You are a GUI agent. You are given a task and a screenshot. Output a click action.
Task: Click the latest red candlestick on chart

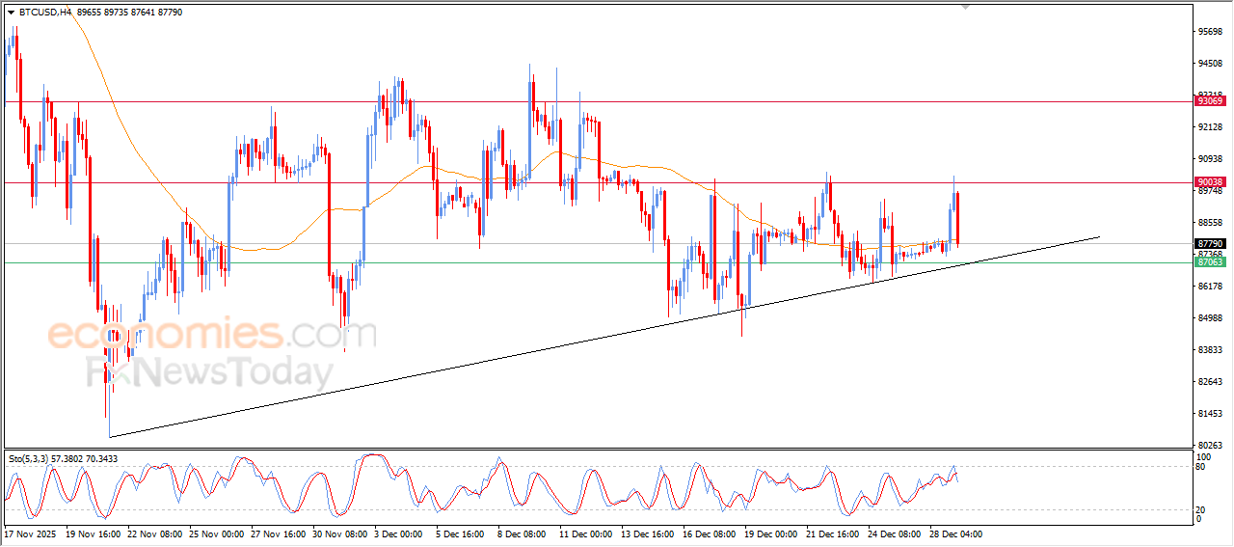click(957, 218)
